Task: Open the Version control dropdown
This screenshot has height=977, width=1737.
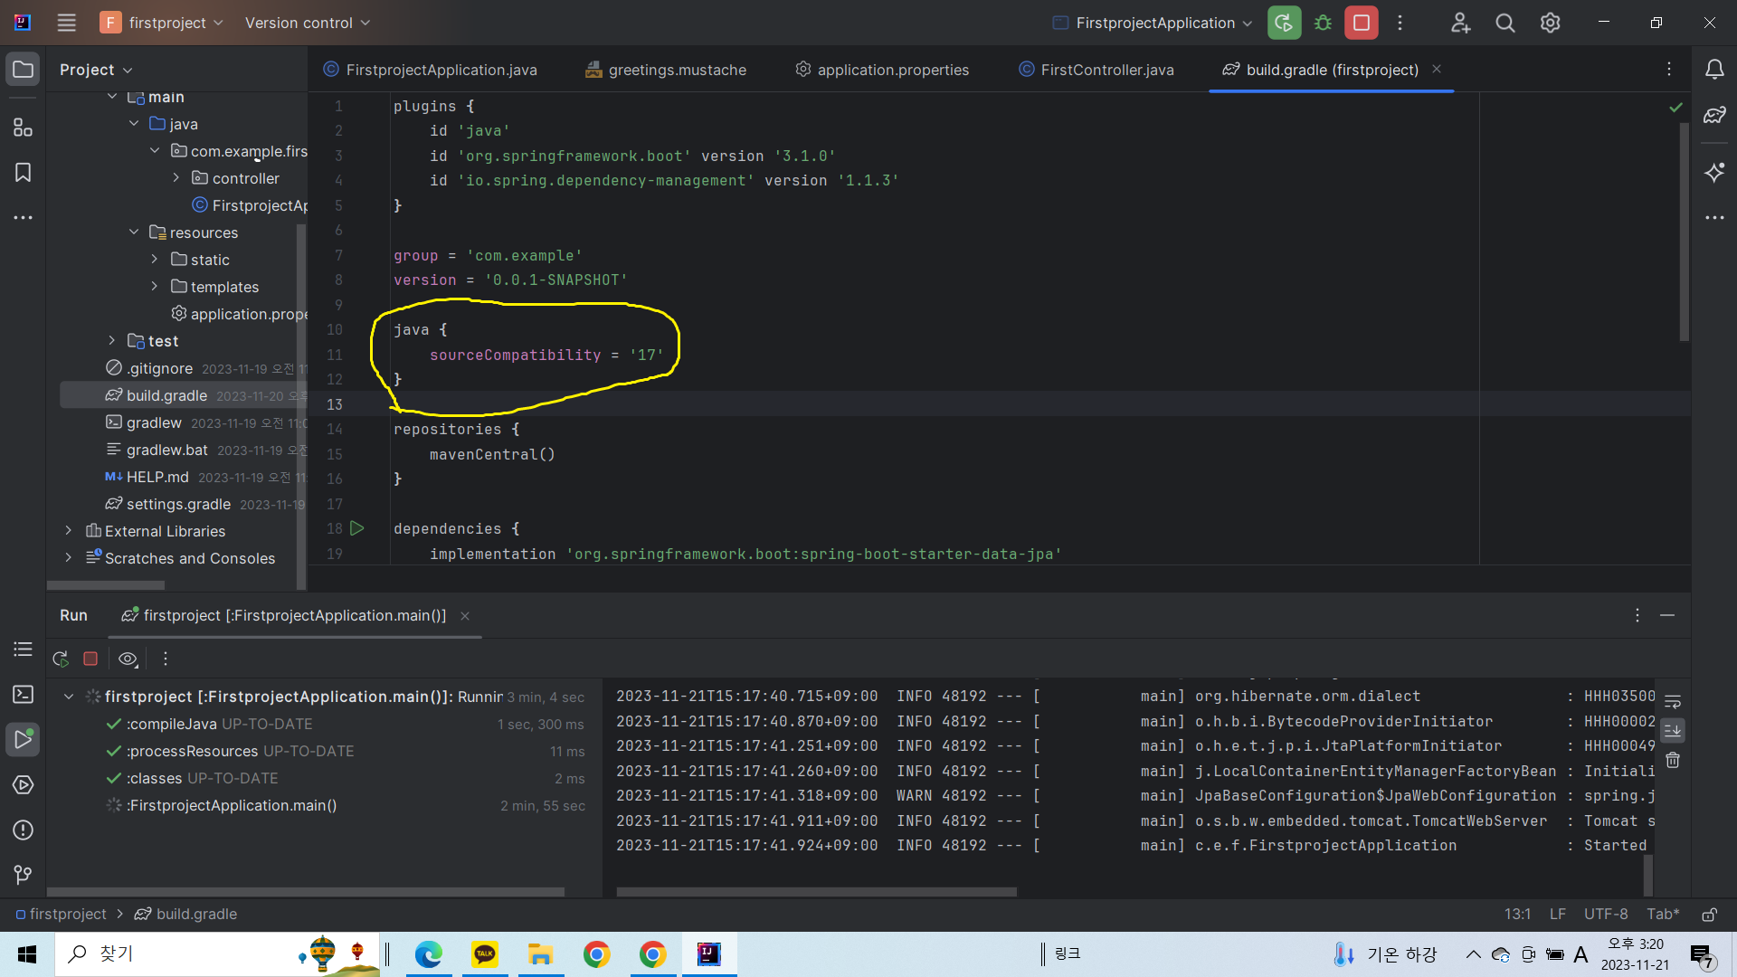Action: pos(308,23)
